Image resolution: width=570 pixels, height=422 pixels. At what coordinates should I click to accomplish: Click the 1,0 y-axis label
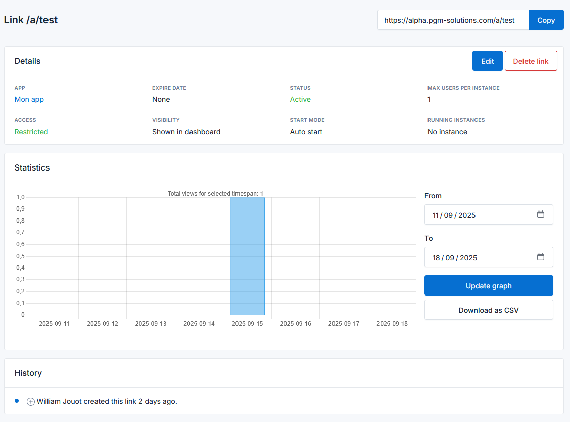20,197
